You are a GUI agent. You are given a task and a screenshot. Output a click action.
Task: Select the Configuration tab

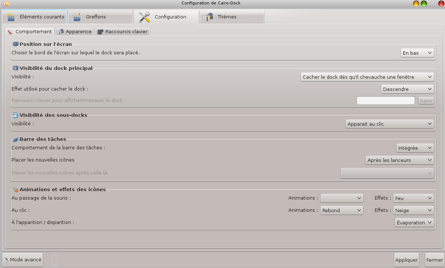pos(166,17)
